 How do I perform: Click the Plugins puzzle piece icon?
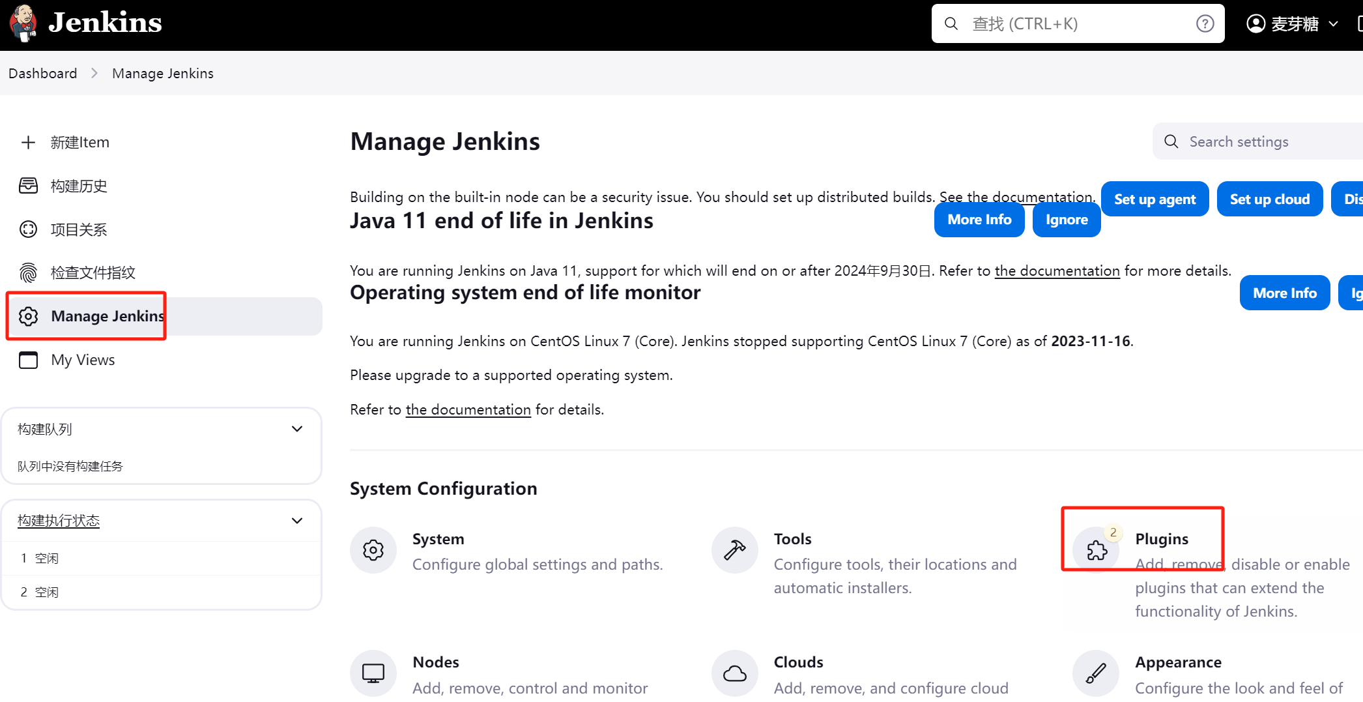[x=1097, y=550]
